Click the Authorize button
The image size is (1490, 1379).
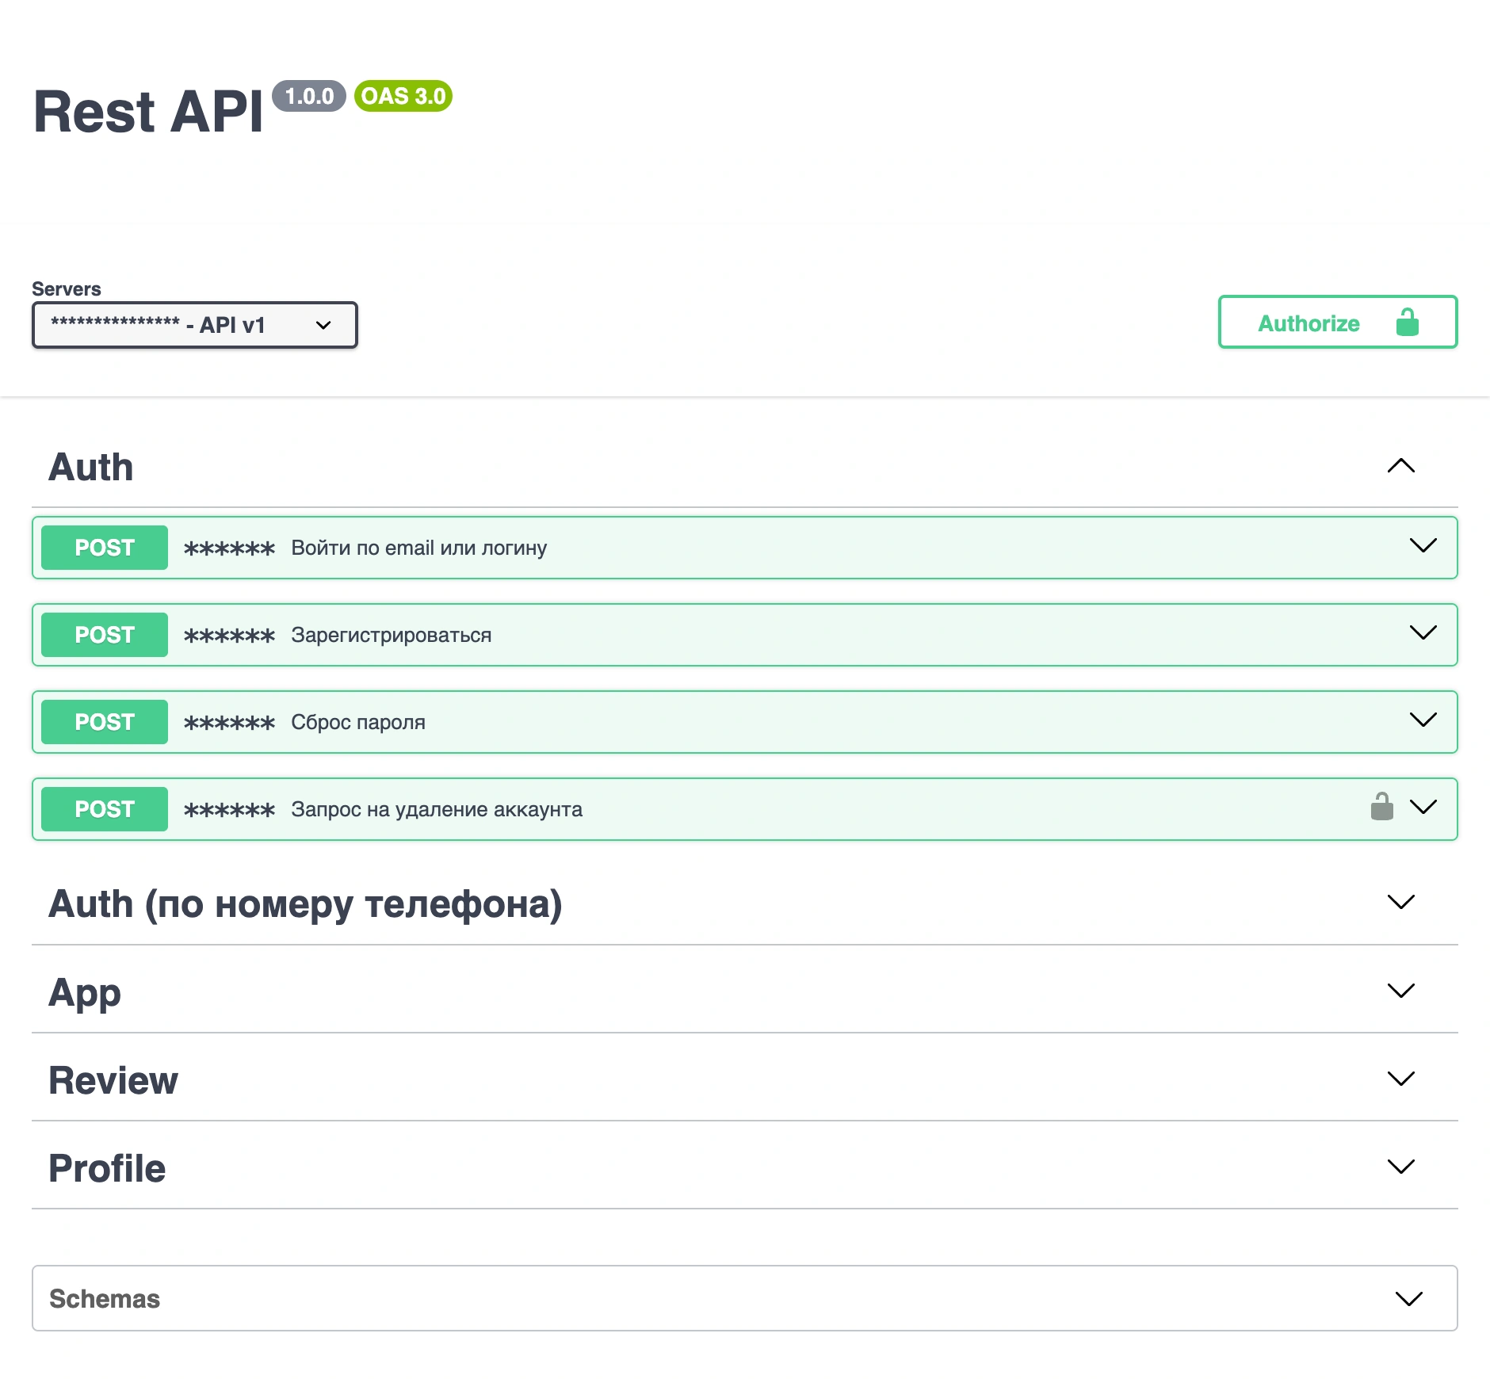[1338, 322]
